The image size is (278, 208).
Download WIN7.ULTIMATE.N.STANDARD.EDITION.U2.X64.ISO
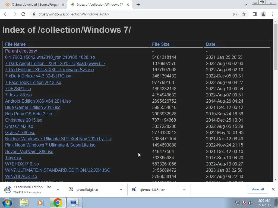click(58, 170)
